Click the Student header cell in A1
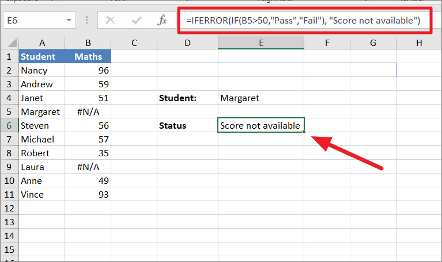Viewport: 442px width, 262px height. point(41,56)
